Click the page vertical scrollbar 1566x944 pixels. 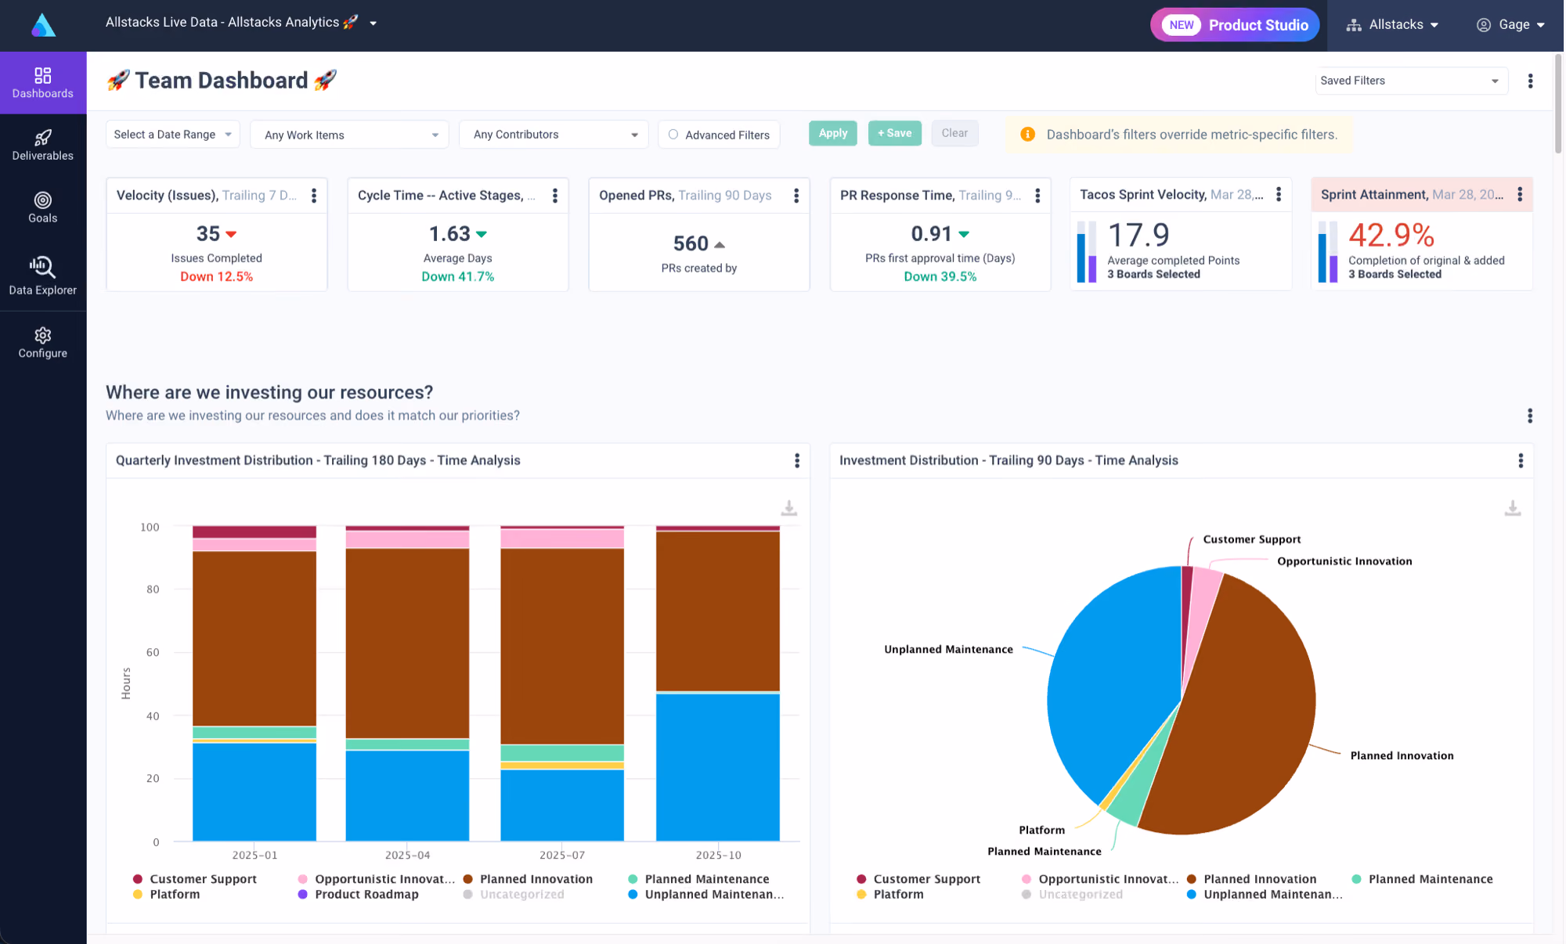tap(1558, 103)
